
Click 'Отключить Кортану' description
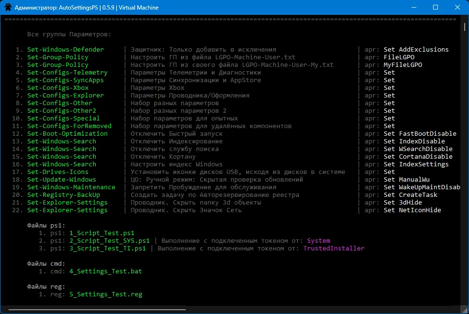tap(163, 157)
